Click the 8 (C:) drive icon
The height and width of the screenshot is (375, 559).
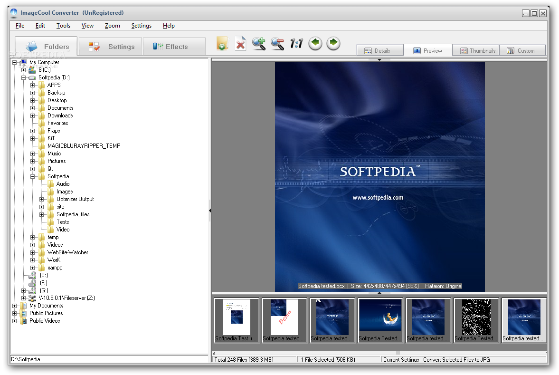tap(32, 70)
